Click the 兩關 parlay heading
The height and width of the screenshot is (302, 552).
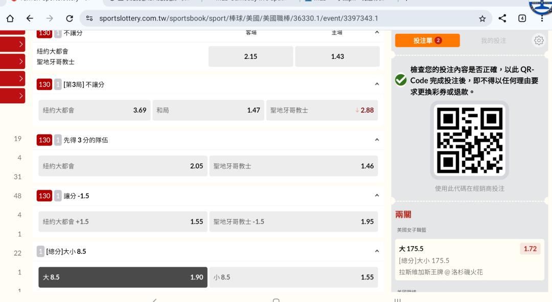[403, 214]
